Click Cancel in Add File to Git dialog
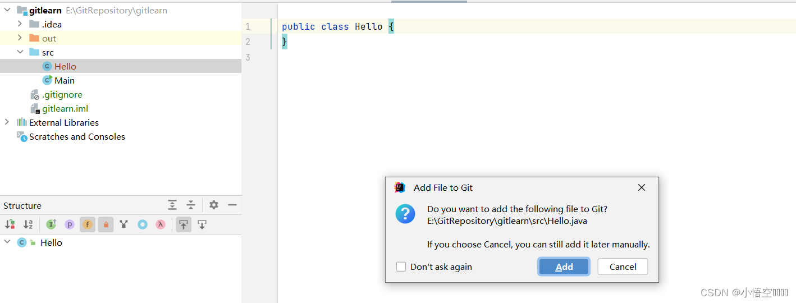Screen dimensions: 796x303 point(623,267)
